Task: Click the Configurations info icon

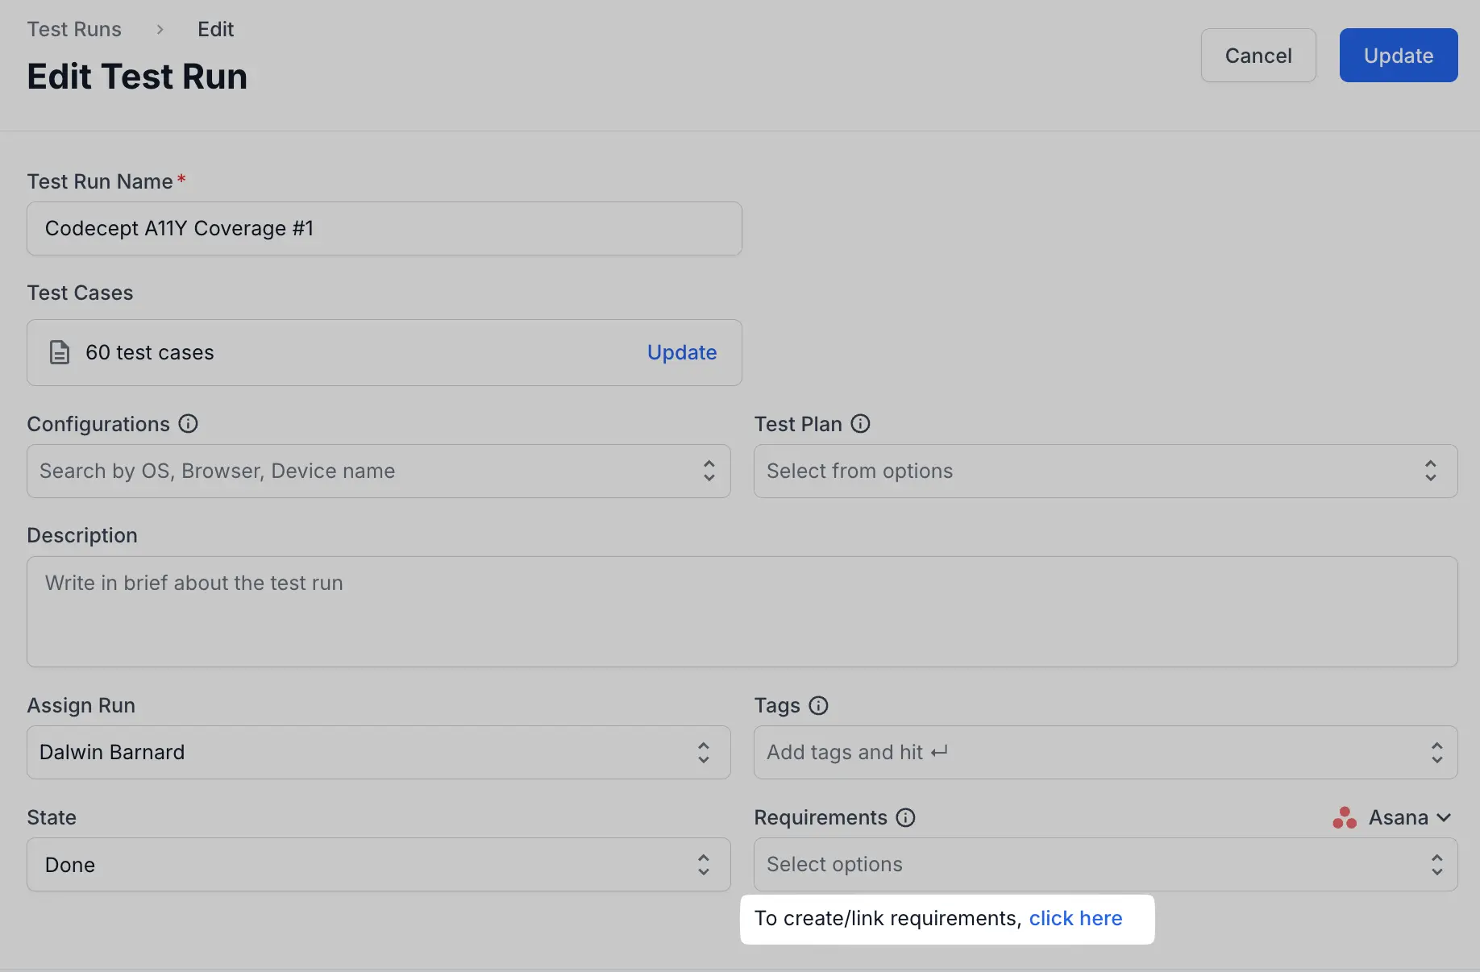Action: pos(188,424)
